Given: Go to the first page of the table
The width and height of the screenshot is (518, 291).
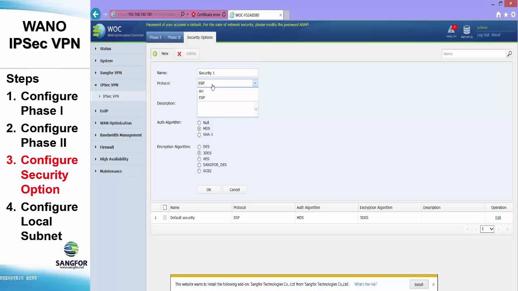Looking at the screenshot, I should [x=467, y=229].
